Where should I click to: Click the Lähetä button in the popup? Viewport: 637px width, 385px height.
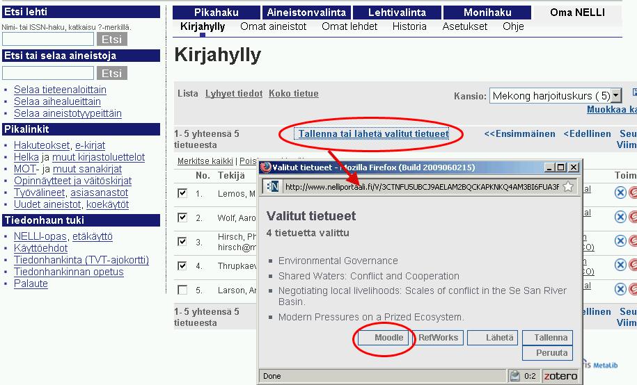point(492,338)
